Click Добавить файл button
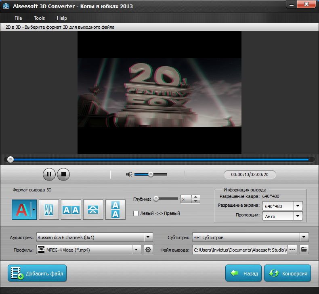 pos(37,273)
